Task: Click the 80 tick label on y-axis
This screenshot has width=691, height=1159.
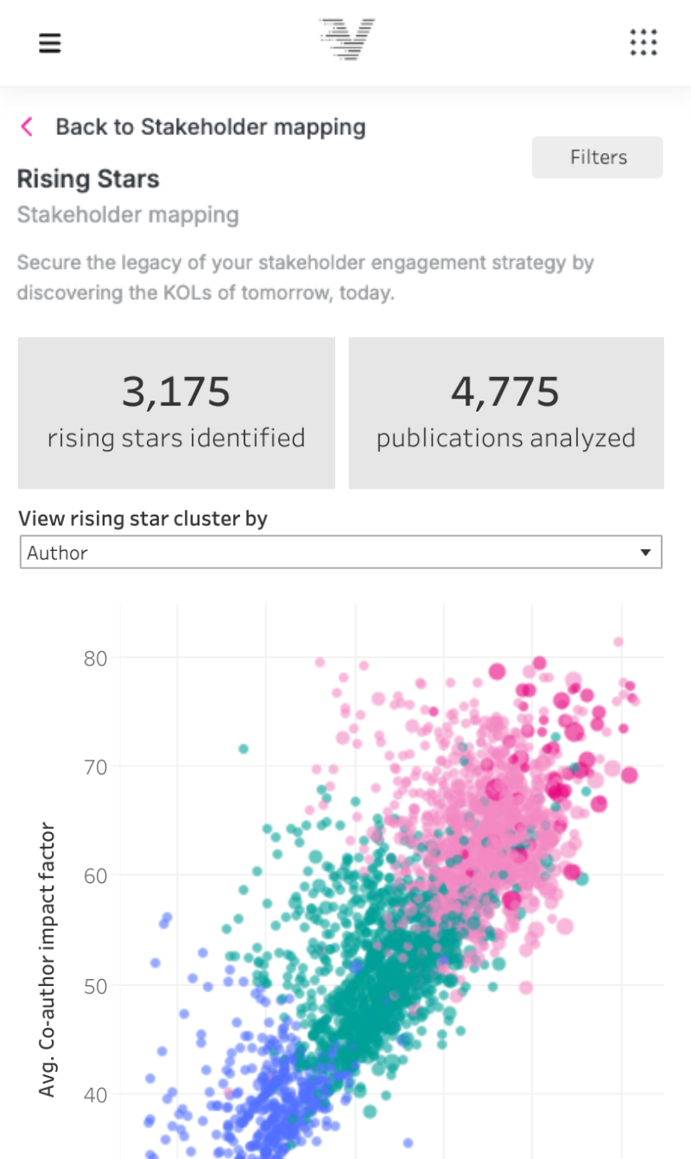Action: 97,658
